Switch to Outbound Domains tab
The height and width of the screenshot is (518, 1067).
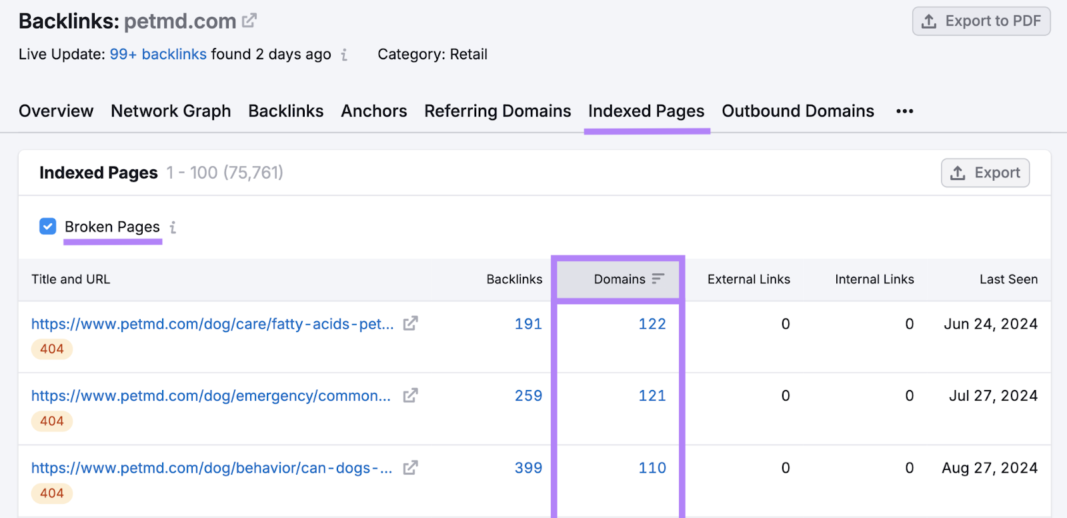[x=798, y=111]
